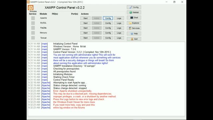This screenshot has height=120, width=213.
Task: Restore down the XAMPP window
Action: [x=174, y=2]
